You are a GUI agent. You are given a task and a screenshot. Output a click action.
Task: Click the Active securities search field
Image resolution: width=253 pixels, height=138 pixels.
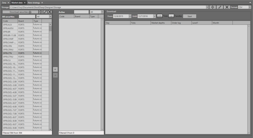pos(81,12)
